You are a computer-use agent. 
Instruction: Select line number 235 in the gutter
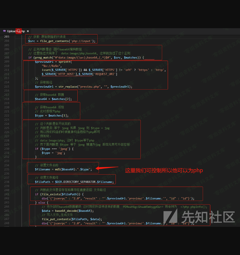pos(7,169)
